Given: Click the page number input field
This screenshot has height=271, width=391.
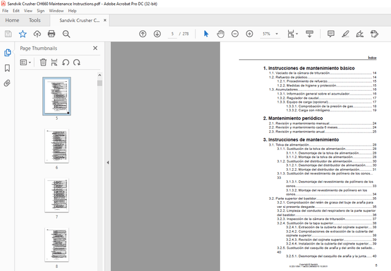Looking at the screenshot, I should click(x=172, y=33).
